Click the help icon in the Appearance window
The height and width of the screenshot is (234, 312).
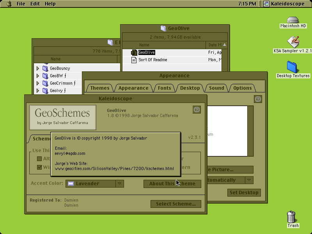pos(258,99)
